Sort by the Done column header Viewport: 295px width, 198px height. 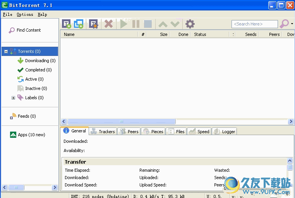pos(180,34)
